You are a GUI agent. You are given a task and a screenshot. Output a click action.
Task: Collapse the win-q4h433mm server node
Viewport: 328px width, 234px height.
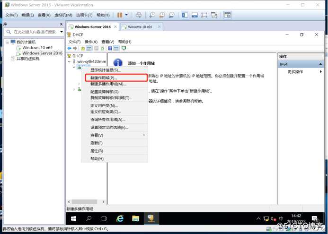point(70,61)
